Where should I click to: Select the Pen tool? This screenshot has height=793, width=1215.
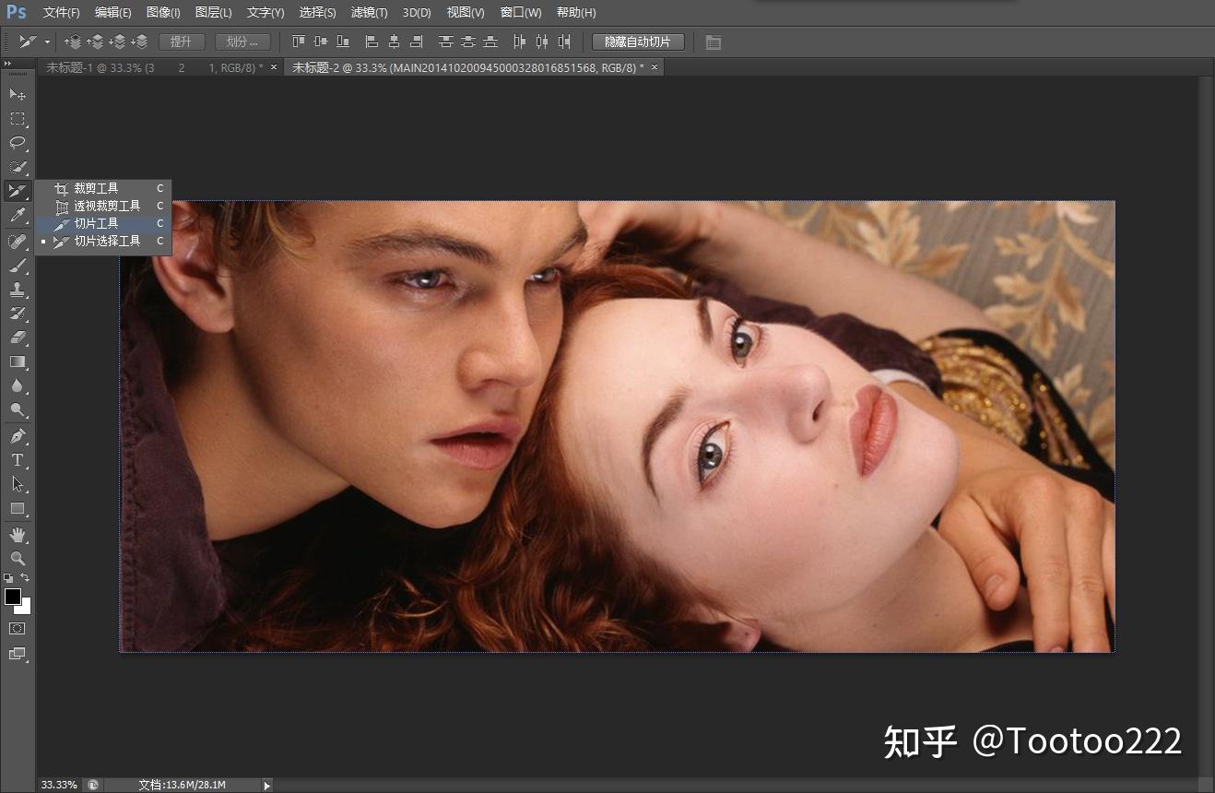click(18, 435)
